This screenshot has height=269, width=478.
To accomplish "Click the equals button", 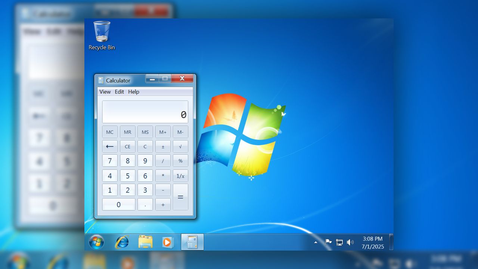I will pyautogui.click(x=180, y=197).
